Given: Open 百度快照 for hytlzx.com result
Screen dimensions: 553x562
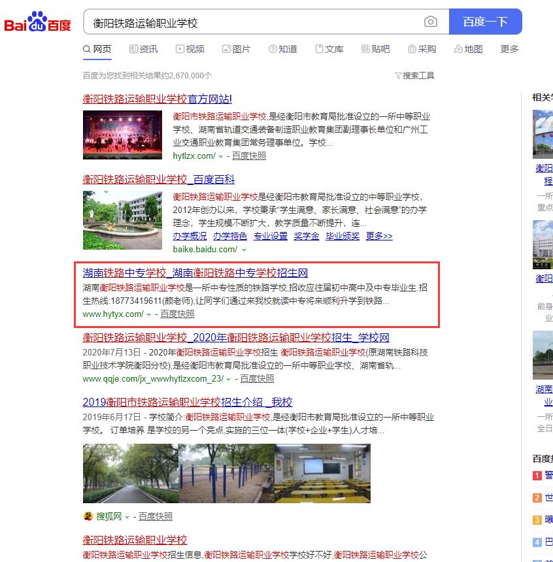Looking at the screenshot, I should 249,156.
